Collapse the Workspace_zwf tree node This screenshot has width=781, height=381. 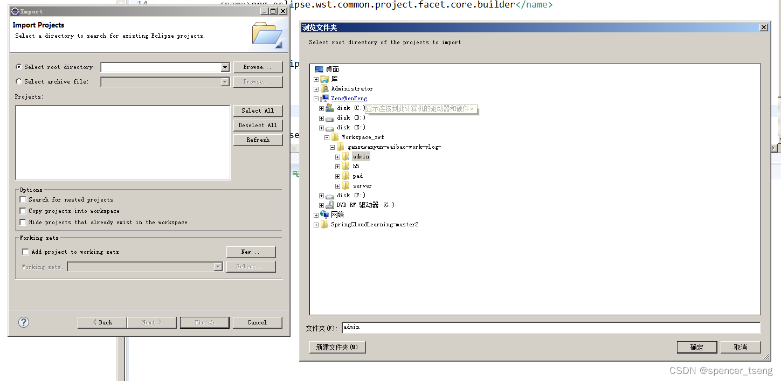click(x=326, y=137)
